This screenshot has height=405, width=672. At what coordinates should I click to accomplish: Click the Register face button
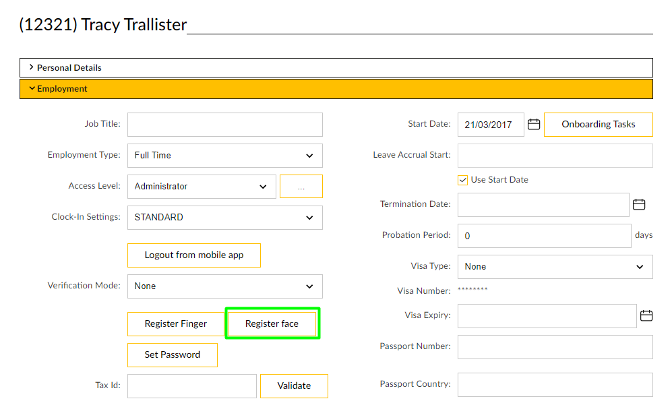click(x=272, y=323)
